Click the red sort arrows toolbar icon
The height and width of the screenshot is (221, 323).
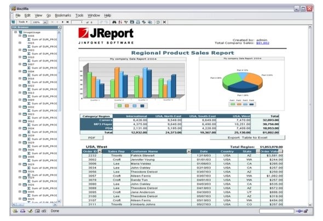[x=120, y=22]
